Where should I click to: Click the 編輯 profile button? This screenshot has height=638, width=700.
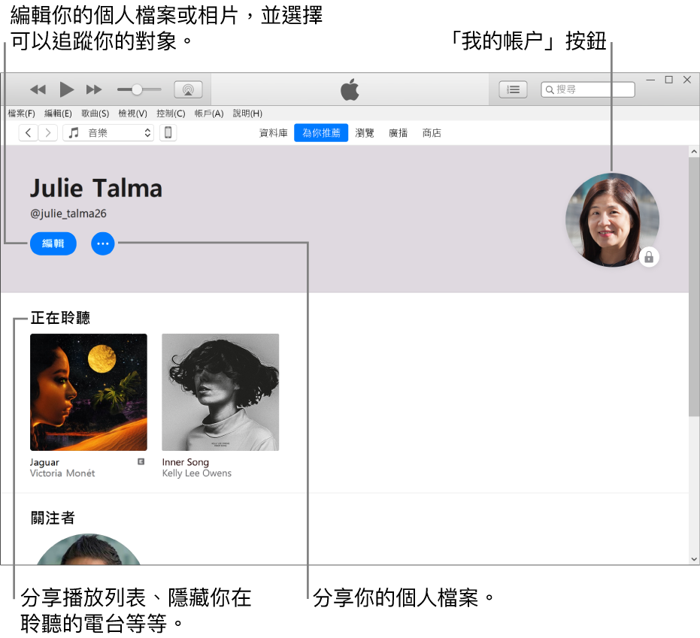click(53, 243)
